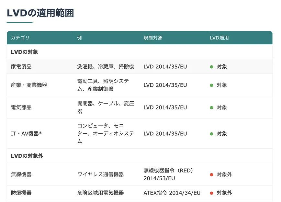Click the red status dot in the 防爆機器 row

click(x=211, y=193)
